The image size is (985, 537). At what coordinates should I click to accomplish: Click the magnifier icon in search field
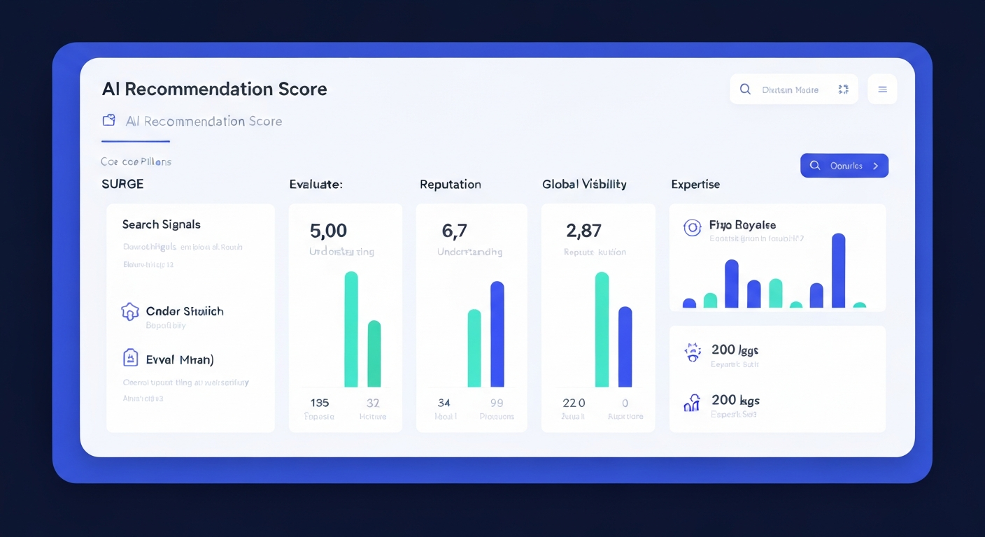745,89
